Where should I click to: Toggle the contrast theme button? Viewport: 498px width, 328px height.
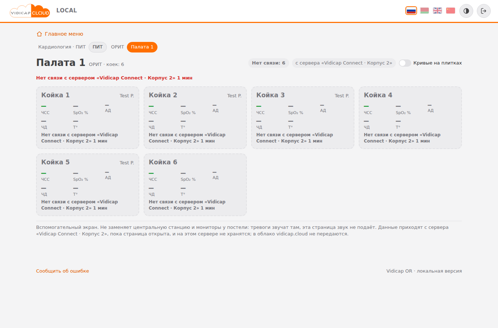point(466,11)
